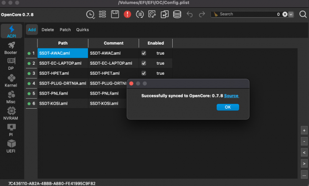Switch to the Add tab
Viewport: 309px width, 186px height.
click(x=32, y=30)
